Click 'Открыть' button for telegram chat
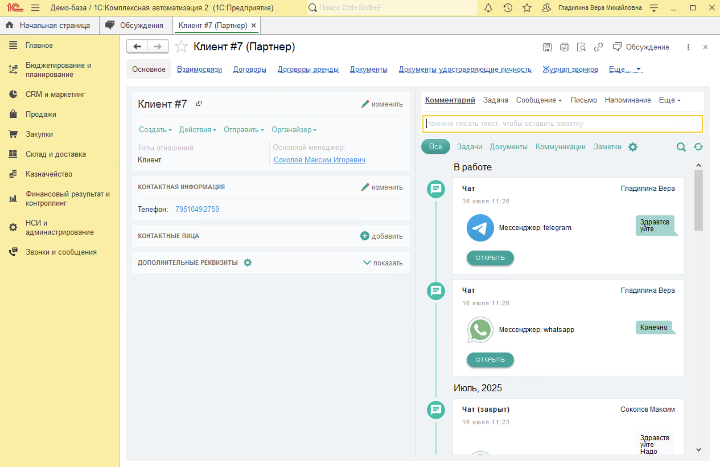Image resolution: width=720 pixels, height=467 pixels. 490,258
